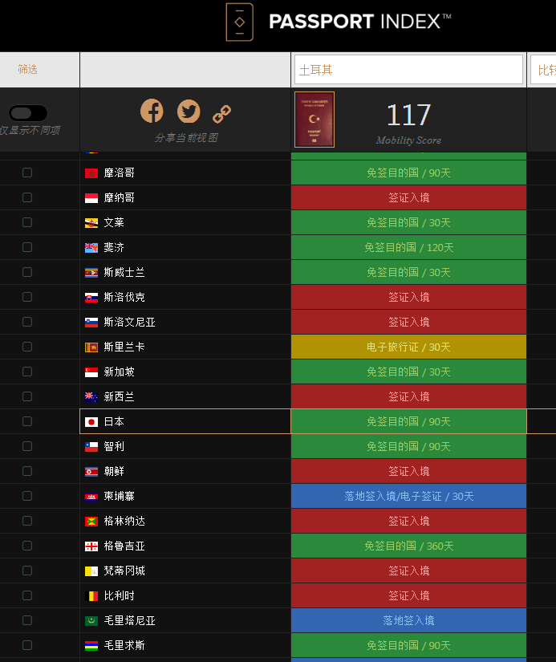Click the Chile flag icon

click(x=91, y=447)
